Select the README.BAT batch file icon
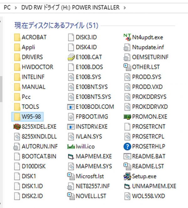The height and width of the screenshot is (208, 188). pos(127,156)
